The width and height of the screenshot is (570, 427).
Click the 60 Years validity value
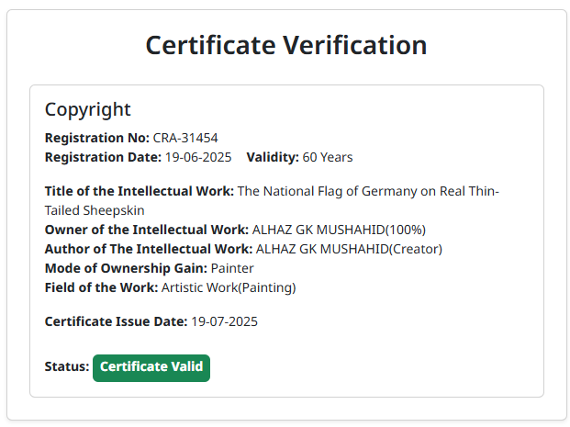pos(328,157)
